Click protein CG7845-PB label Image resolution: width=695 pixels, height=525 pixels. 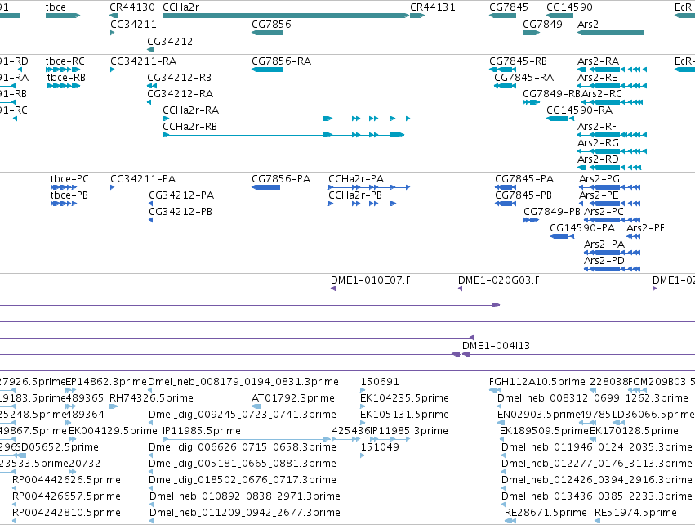[x=523, y=195]
